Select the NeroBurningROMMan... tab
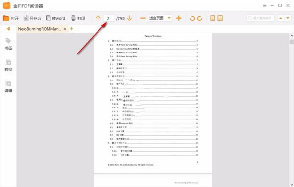Viewport: 294px width, 187px height. point(39,29)
